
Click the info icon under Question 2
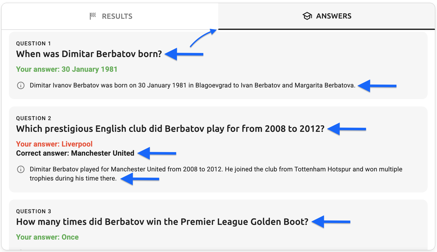click(21, 169)
